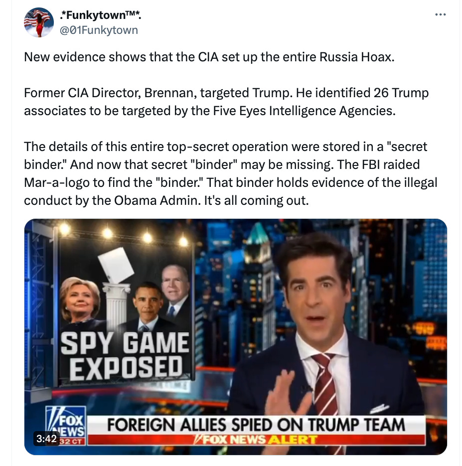Click the first tweet line about Russia Hoax
This screenshot has height=466, width=462.
209,57
